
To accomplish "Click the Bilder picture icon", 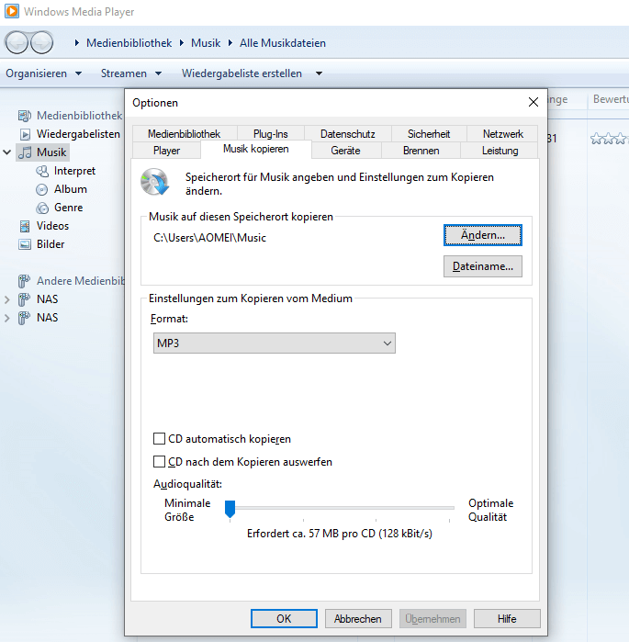I will coord(25,244).
